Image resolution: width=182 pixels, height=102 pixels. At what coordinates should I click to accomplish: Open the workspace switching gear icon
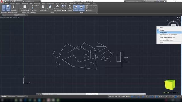[x=167, y=97]
